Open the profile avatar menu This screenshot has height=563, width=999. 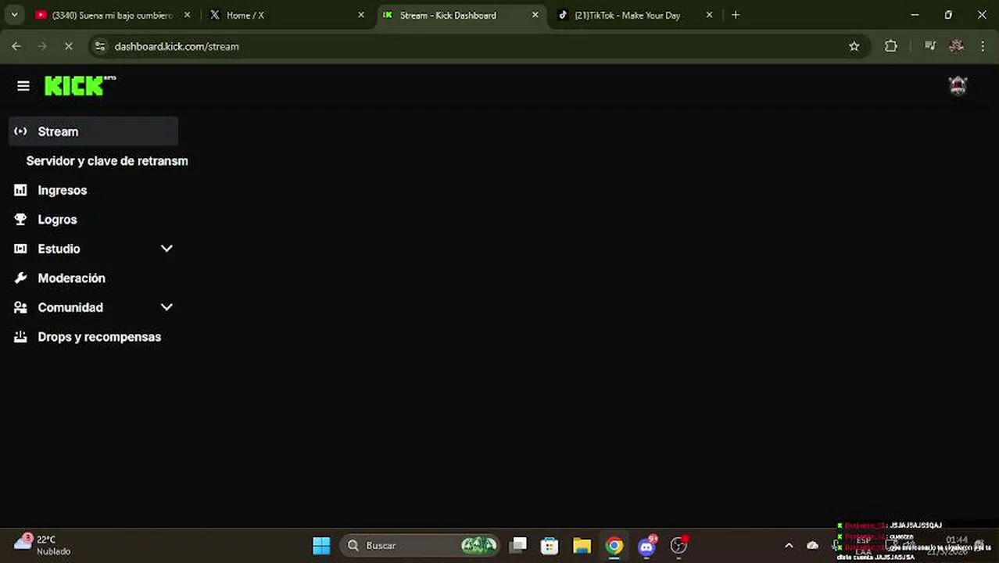[958, 86]
